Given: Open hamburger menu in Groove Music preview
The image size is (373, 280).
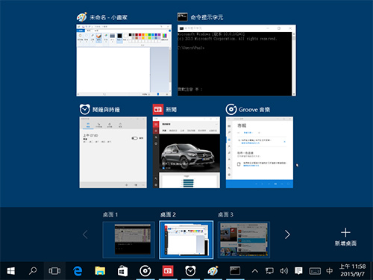Looking at the screenshot, I should click(x=229, y=126).
